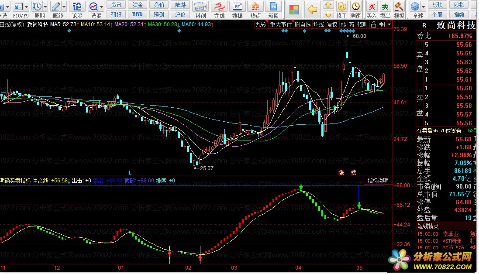The height and width of the screenshot is (274, 479).
Task: Expand the 选股 dropdown arrow
Action: [101, 7]
